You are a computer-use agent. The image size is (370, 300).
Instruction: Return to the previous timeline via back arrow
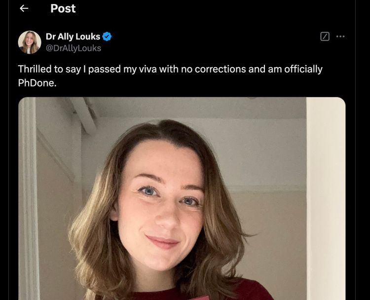(x=24, y=8)
